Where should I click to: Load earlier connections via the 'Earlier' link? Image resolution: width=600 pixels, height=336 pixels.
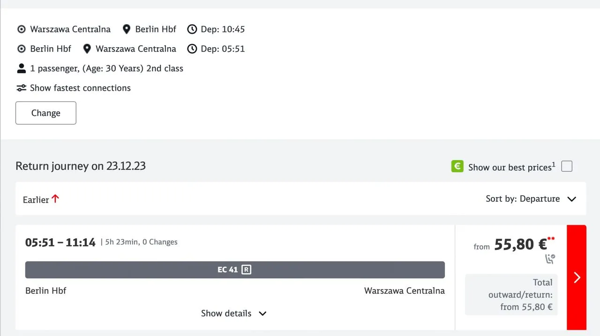coord(41,199)
